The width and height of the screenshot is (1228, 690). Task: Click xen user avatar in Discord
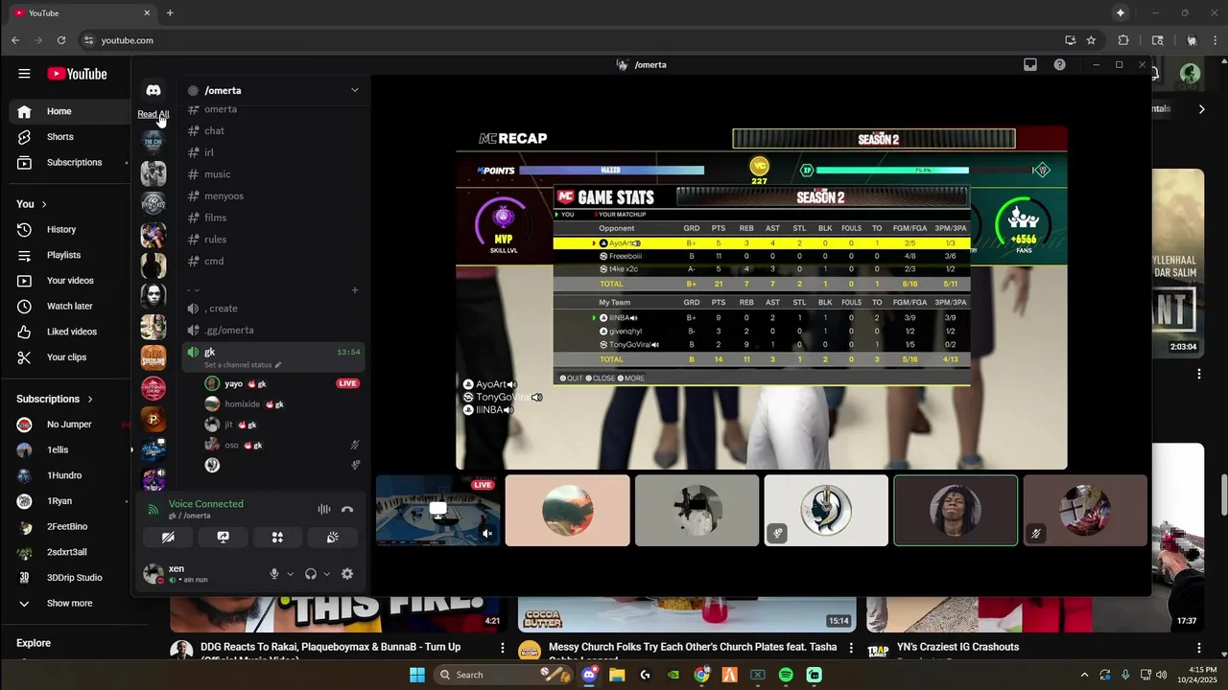pyautogui.click(x=152, y=573)
